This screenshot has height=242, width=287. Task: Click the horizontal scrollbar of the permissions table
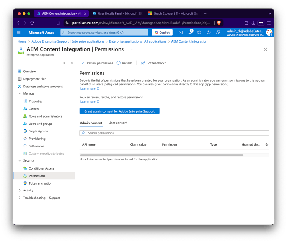[x=162, y=155]
